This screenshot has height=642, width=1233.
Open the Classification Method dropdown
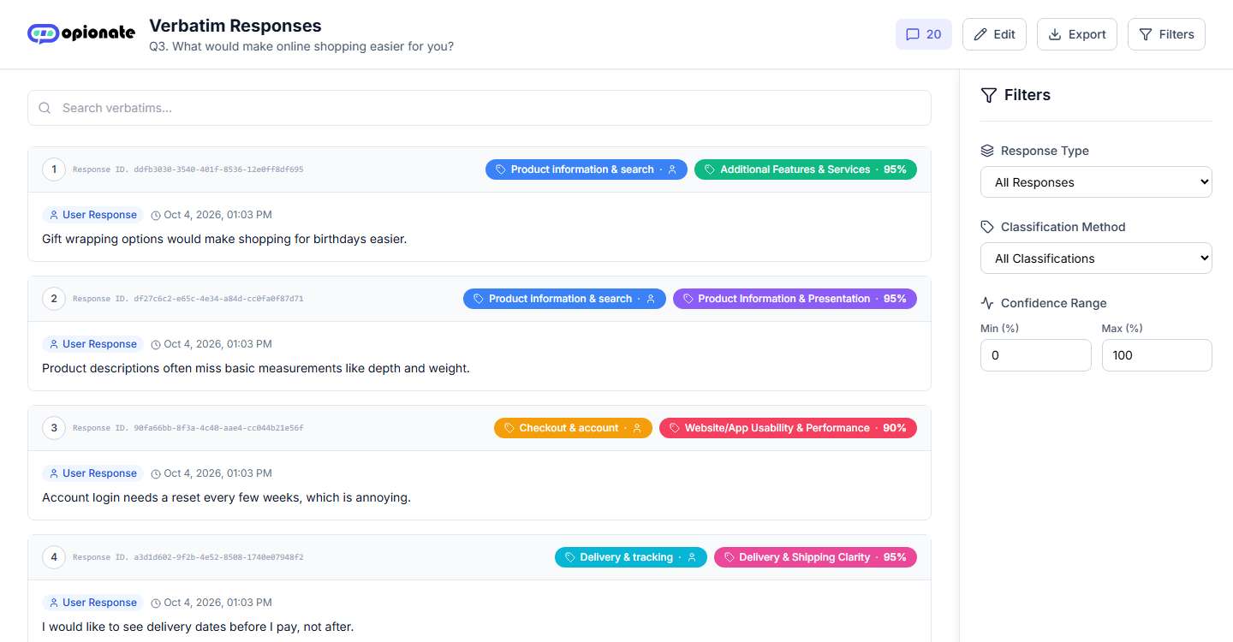(1096, 259)
